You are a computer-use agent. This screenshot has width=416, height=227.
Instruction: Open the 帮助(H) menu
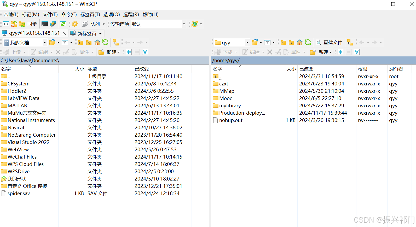pos(151,15)
